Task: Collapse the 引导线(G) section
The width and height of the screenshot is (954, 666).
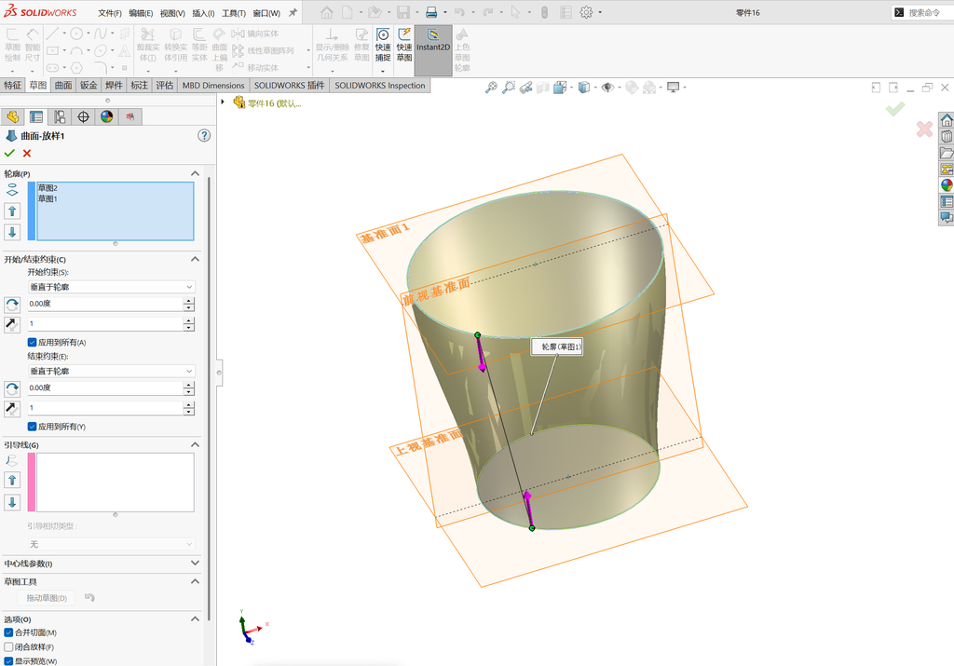Action: [195, 444]
